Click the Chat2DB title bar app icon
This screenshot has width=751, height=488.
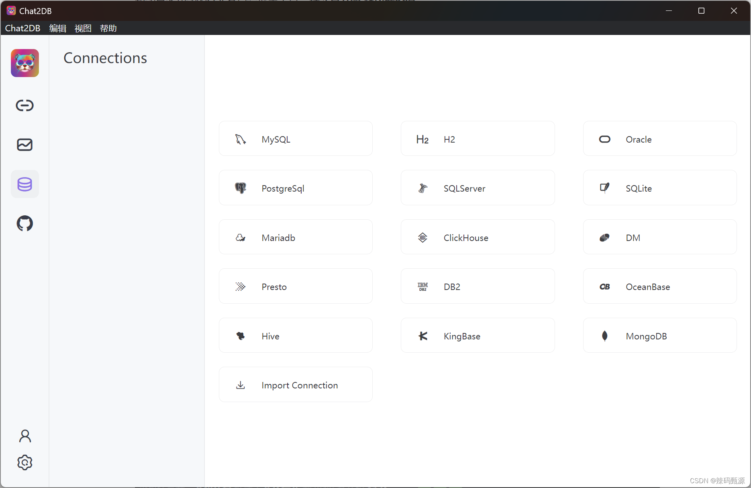coord(11,11)
